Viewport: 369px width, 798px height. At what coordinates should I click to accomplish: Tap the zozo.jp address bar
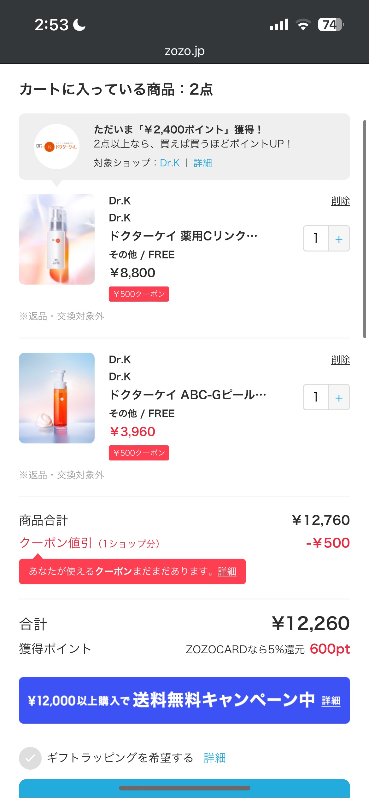(184, 51)
